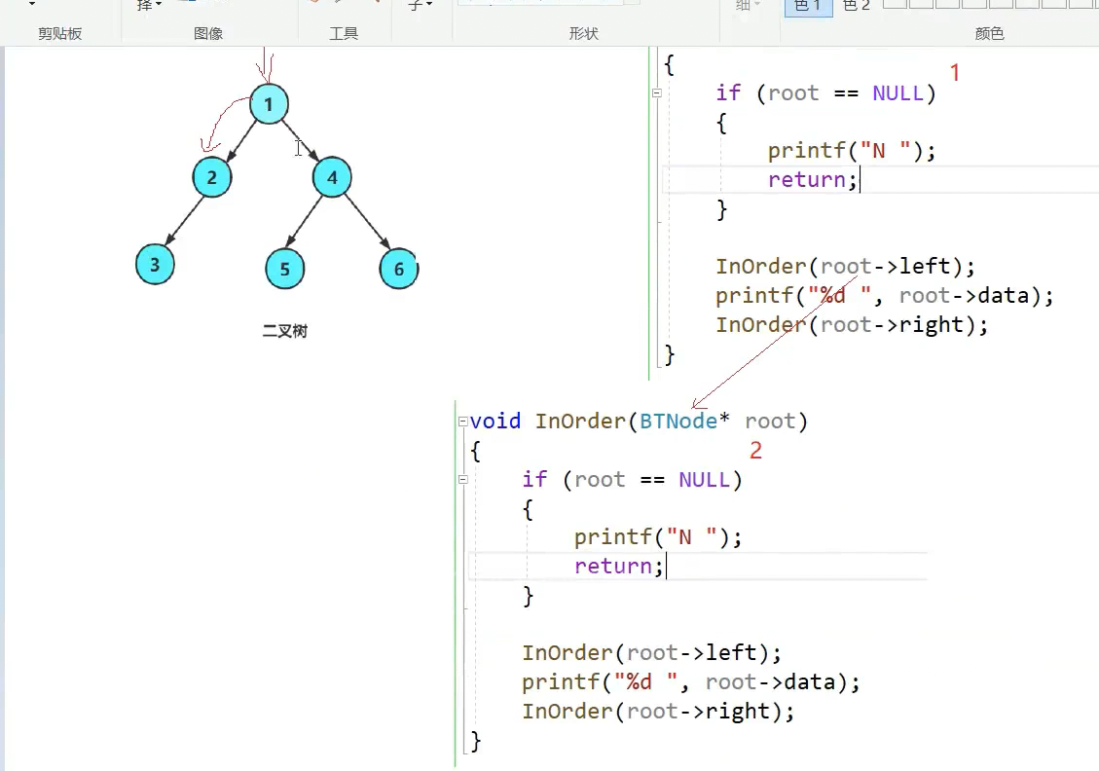
Task: Select the Color 2 (色 2) button
Action: tap(856, 7)
